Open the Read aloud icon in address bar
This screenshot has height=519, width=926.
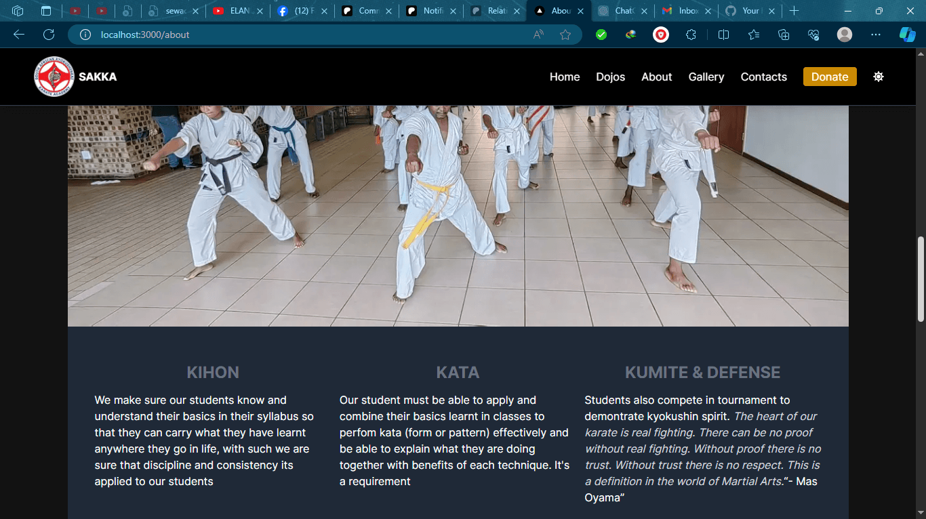coord(539,35)
